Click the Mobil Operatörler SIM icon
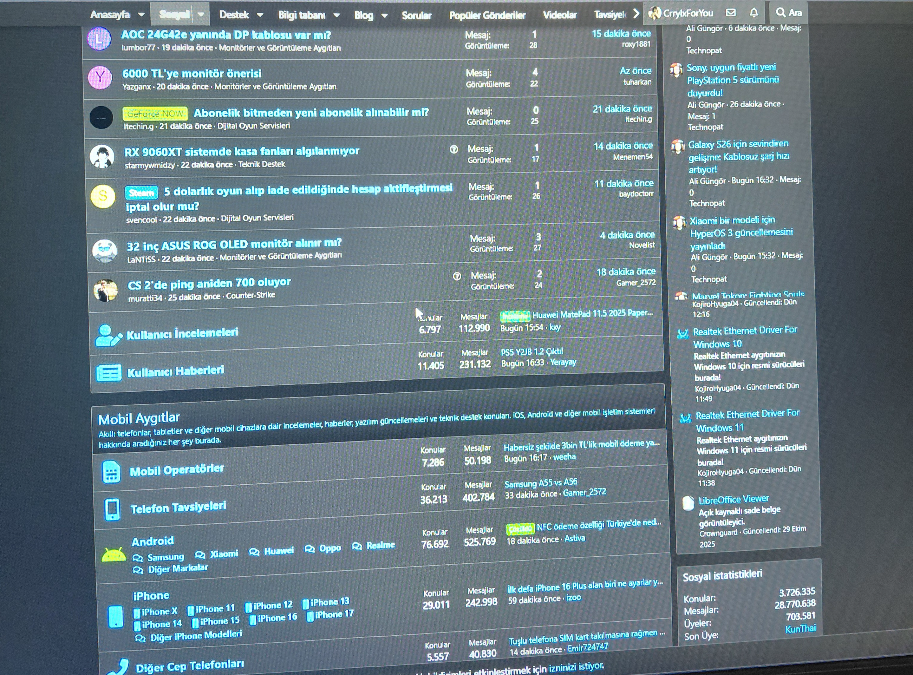 click(x=111, y=472)
